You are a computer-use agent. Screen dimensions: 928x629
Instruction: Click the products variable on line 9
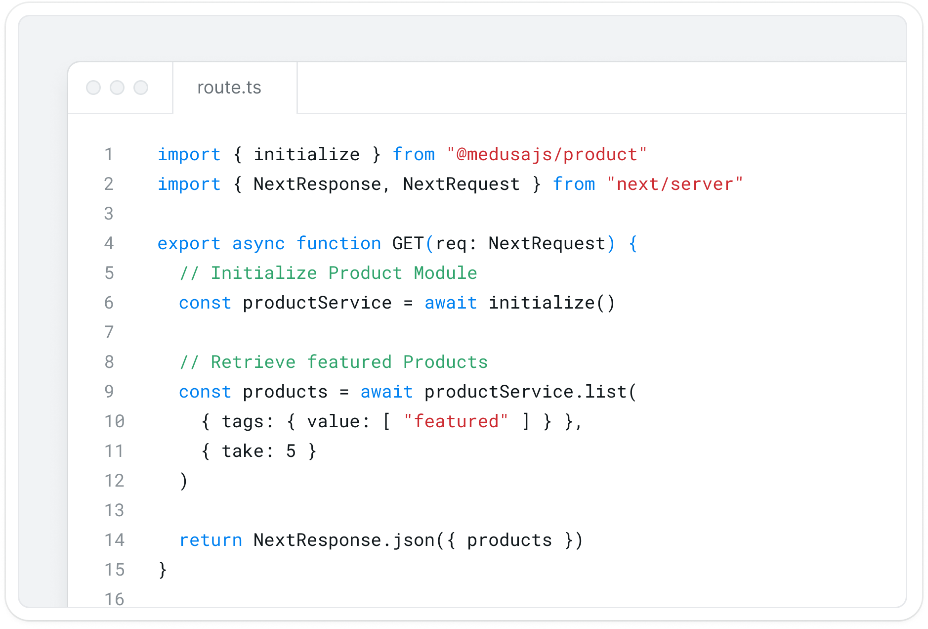285,392
